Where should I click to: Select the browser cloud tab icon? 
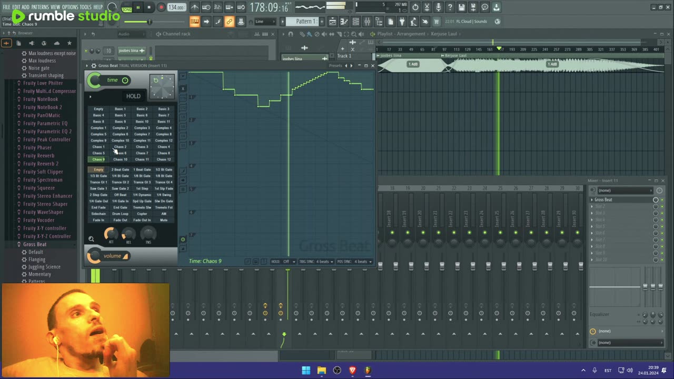tap(56, 43)
